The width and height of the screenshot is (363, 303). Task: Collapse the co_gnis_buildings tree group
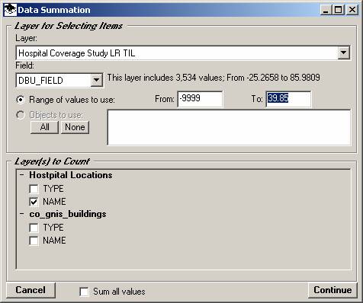[22, 214]
